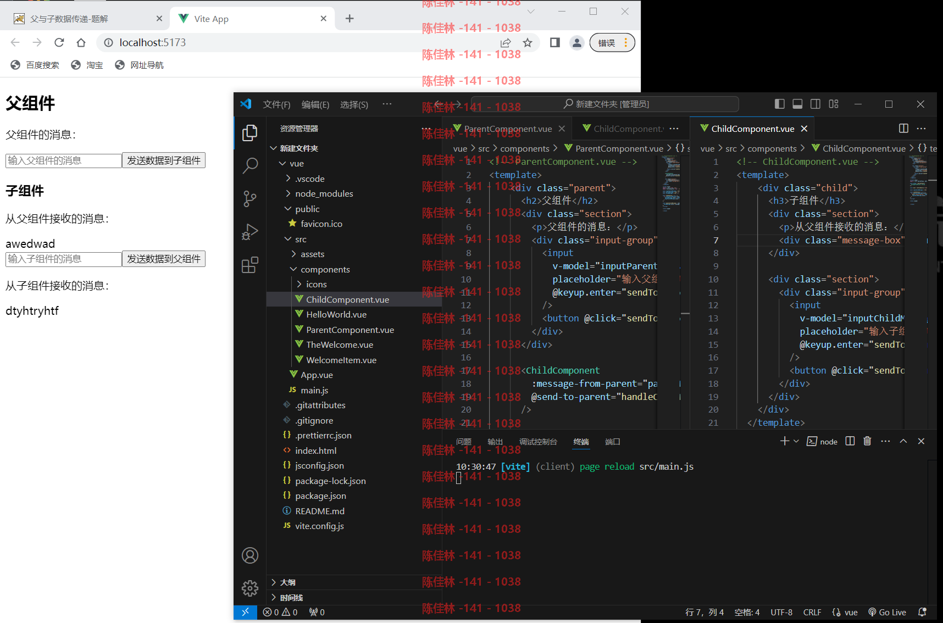Open the 淘宝 bookmark
This screenshot has height=623, width=943.
tap(87, 65)
